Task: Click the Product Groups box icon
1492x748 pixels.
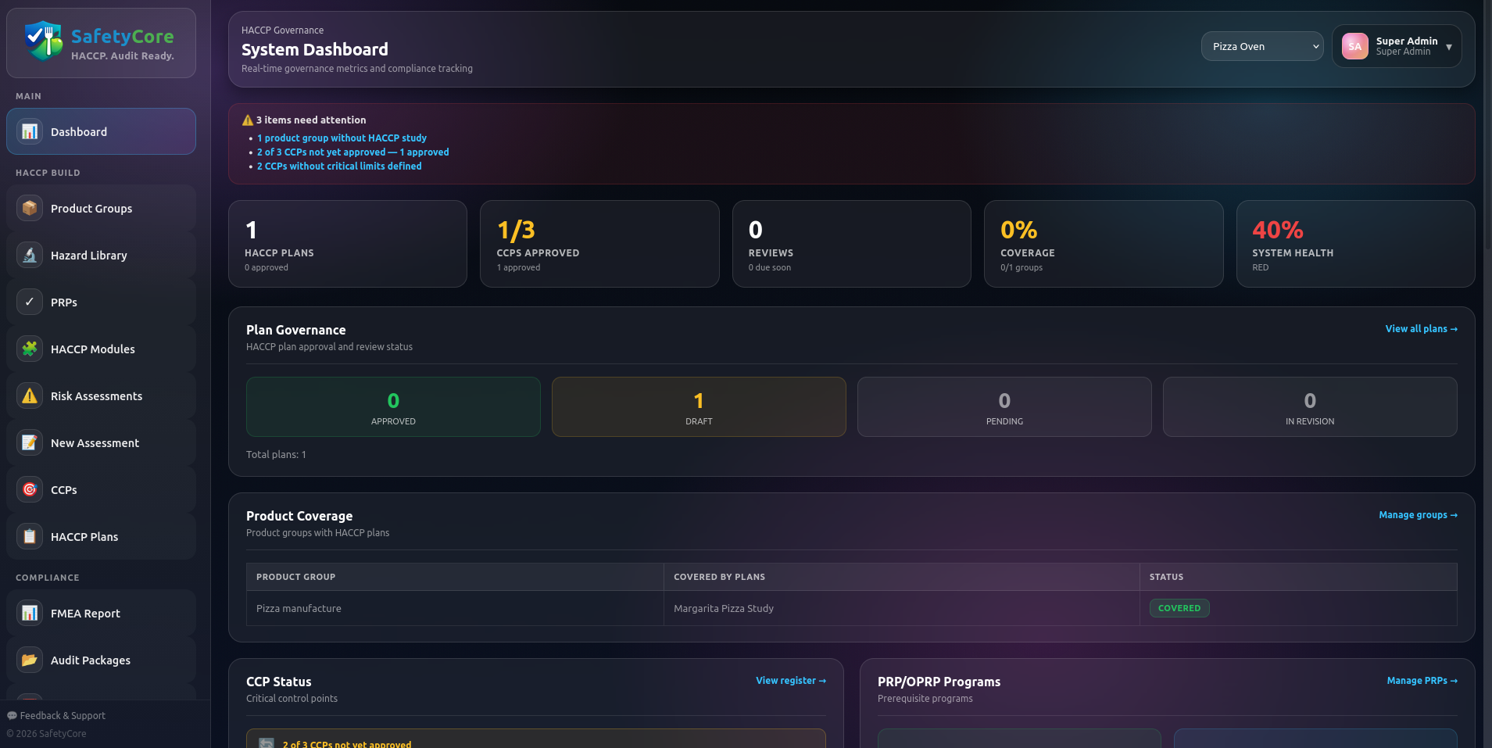Action: point(30,208)
